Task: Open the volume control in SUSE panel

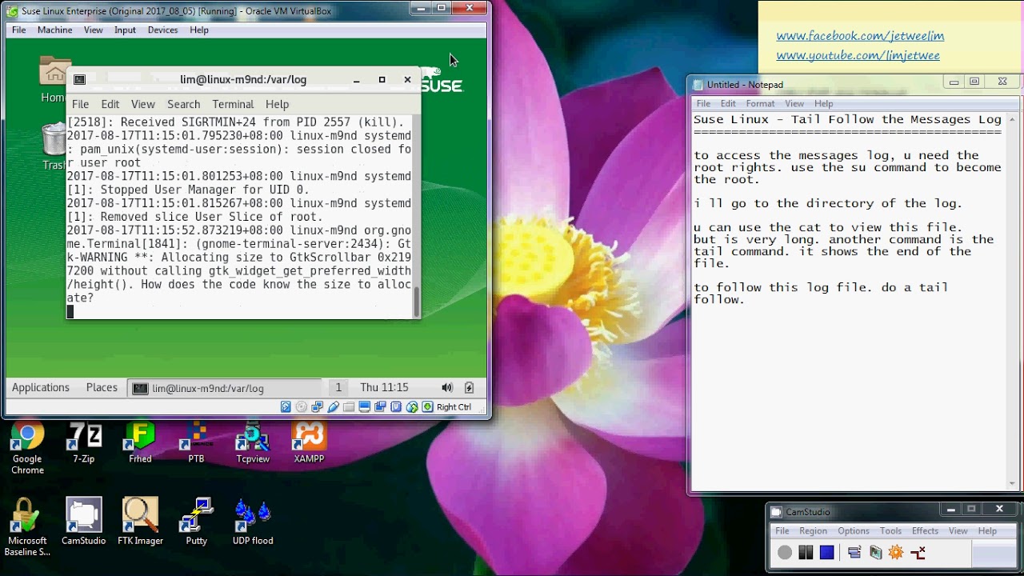Action: pos(447,388)
